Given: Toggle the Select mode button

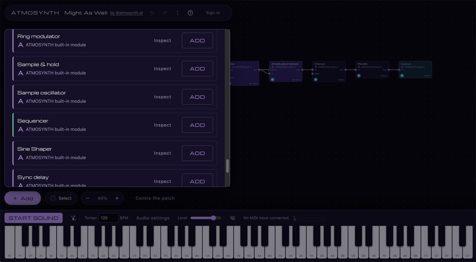Looking at the screenshot, I should pyautogui.click(x=61, y=198).
